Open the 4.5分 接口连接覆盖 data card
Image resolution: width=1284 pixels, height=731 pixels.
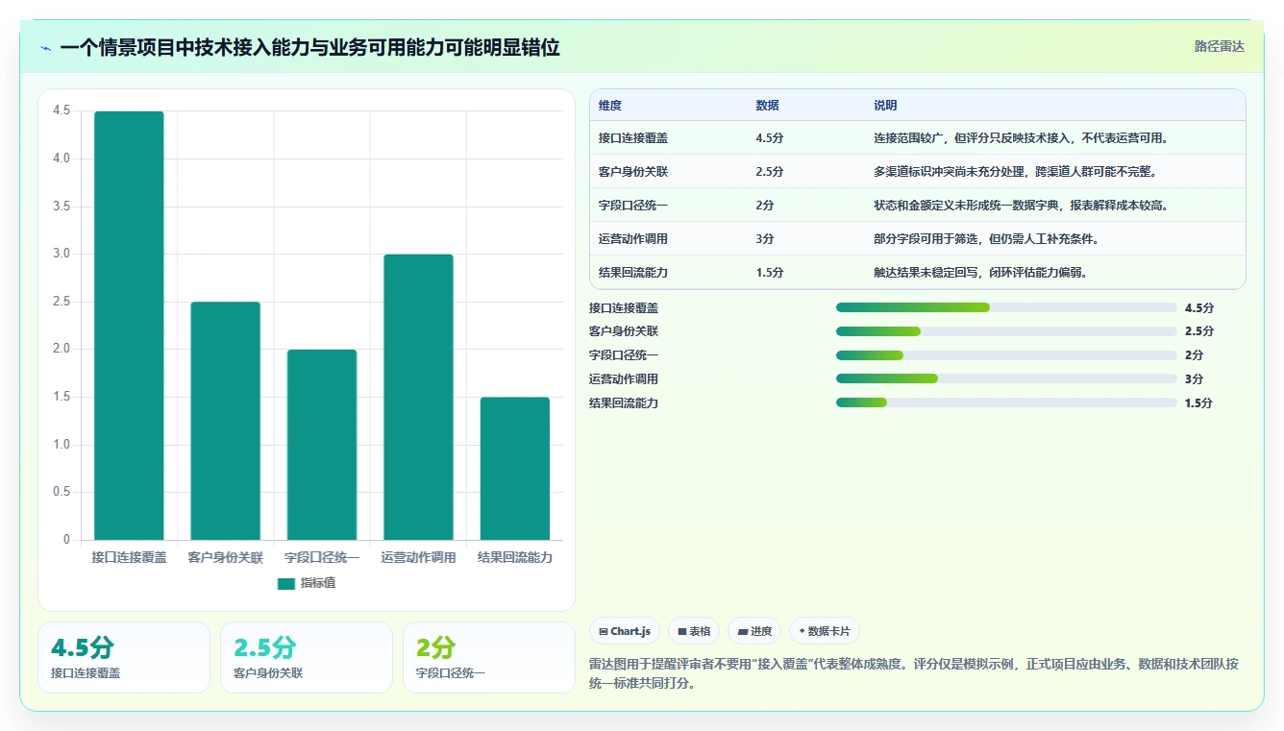[124, 657]
